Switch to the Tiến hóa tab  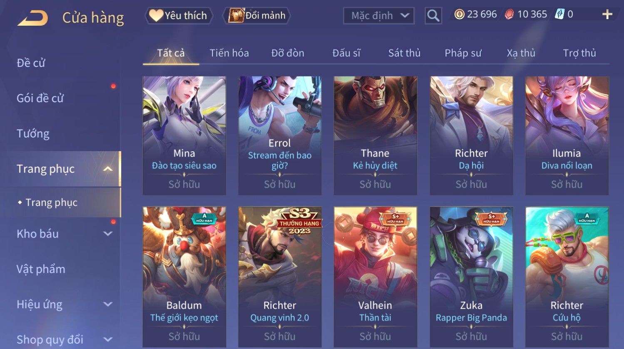229,53
